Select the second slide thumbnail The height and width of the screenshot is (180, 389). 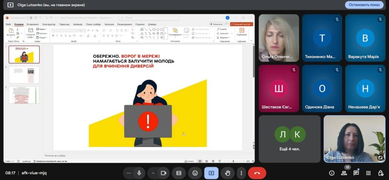(x=24, y=74)
